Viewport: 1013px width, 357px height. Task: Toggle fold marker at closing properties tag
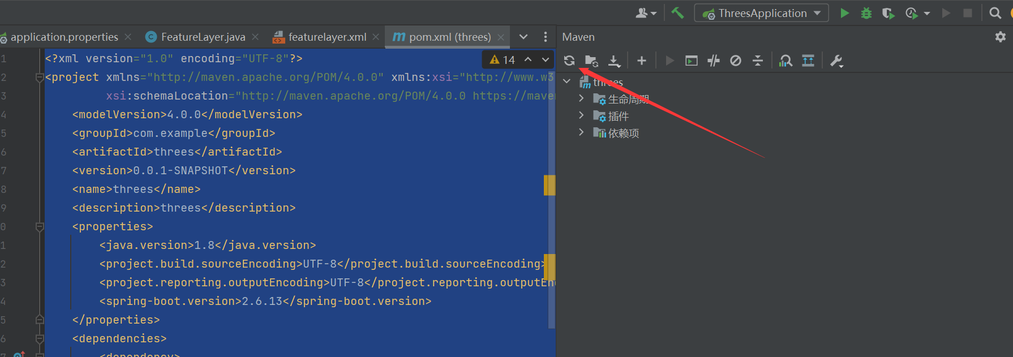click(40, 320)
